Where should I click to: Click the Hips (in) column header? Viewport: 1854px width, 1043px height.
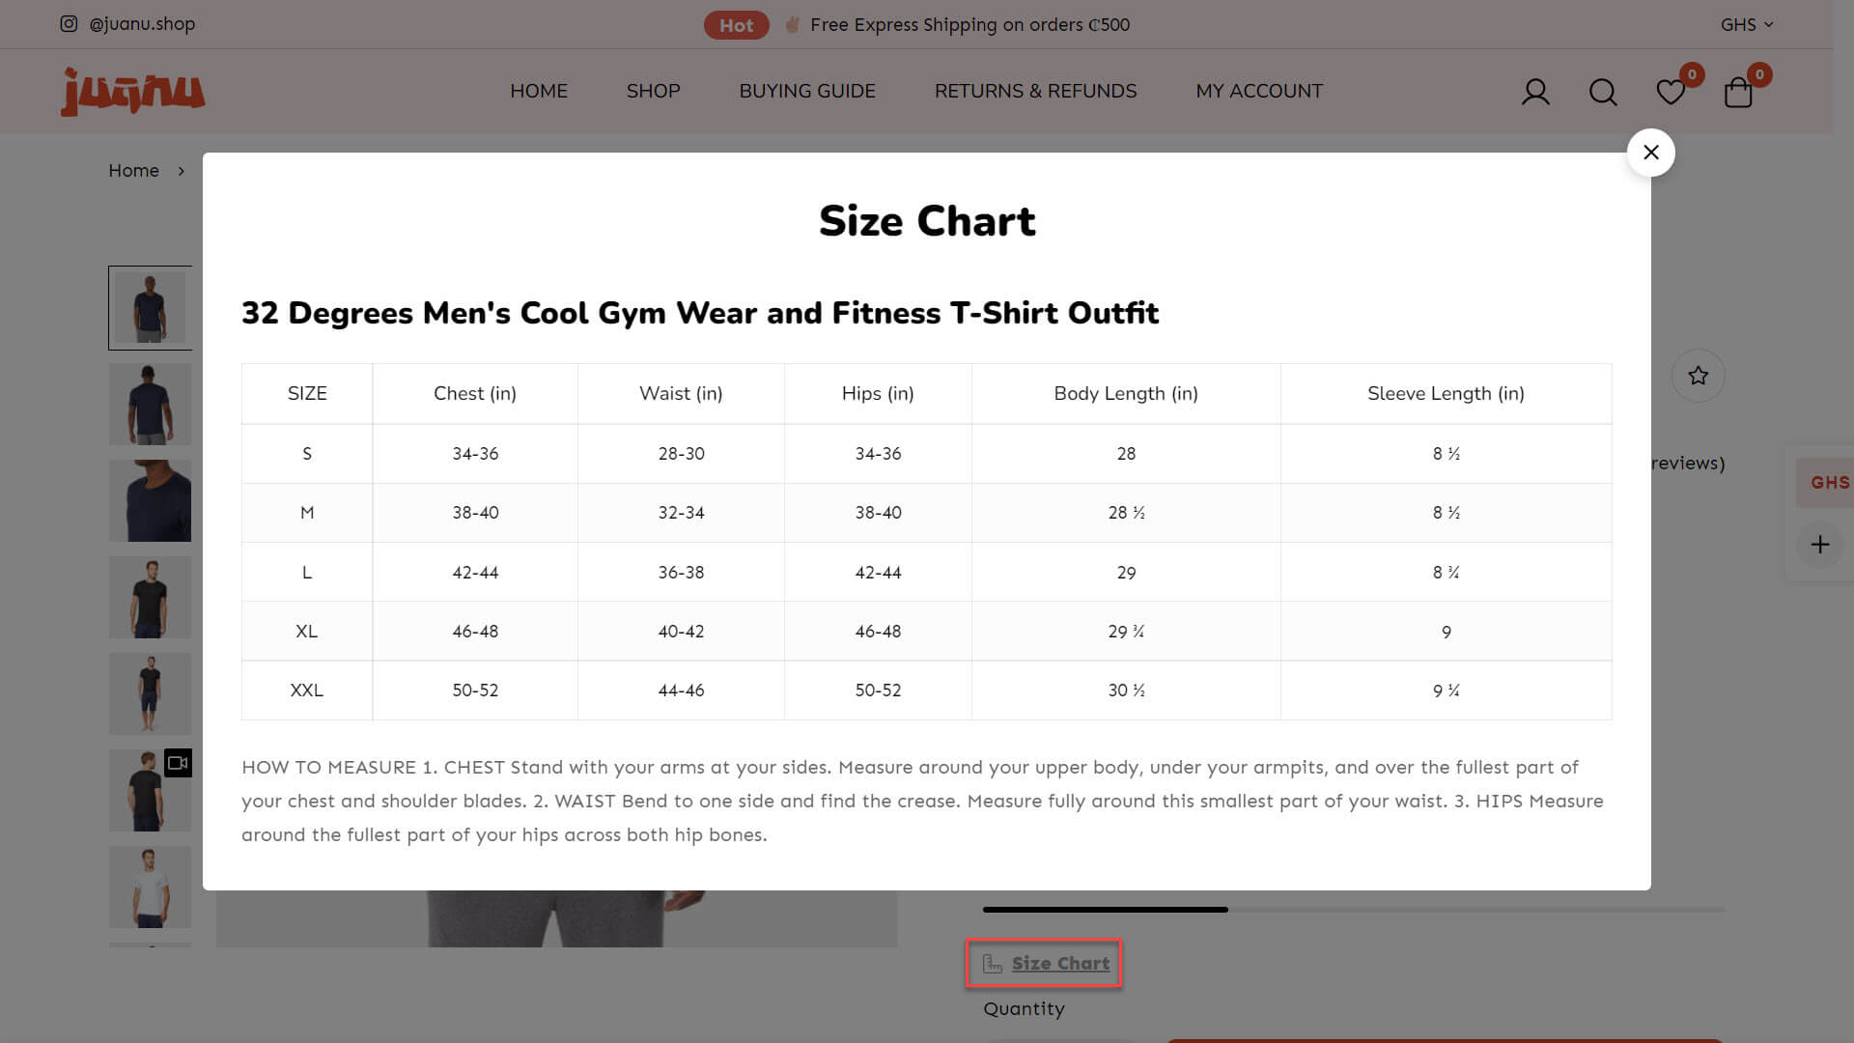878,394
